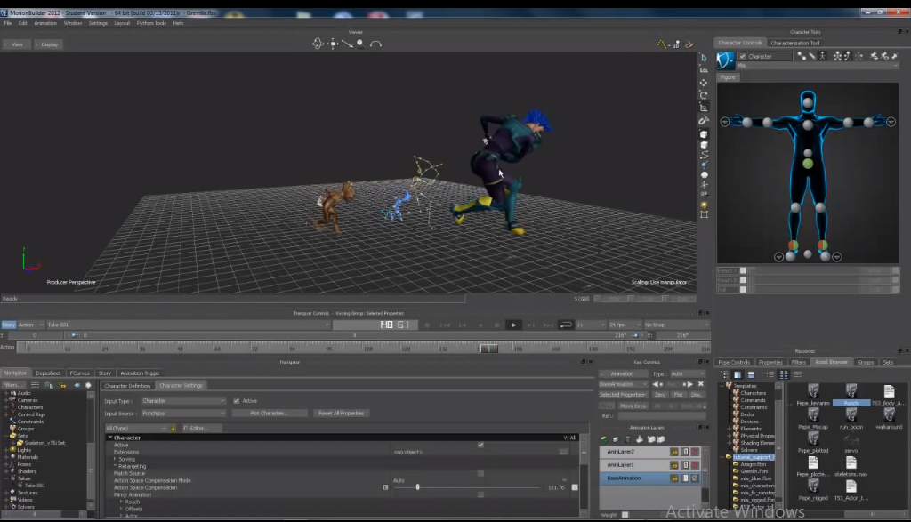Select the green hips effector on the figure

pyautogui.click(x=808, y=165)
